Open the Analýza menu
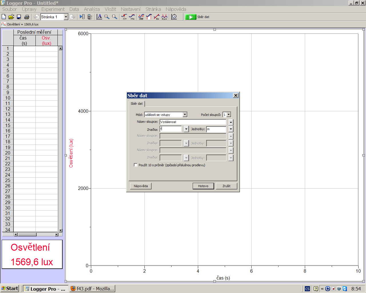Screen dimensions: 366x293 pyautogui.click(x=92, y=9)
